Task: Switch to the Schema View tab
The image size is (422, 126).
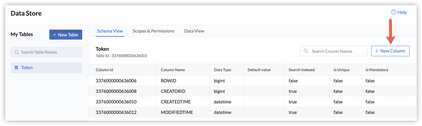Action: pyautogui.click(x=110, y=31)
